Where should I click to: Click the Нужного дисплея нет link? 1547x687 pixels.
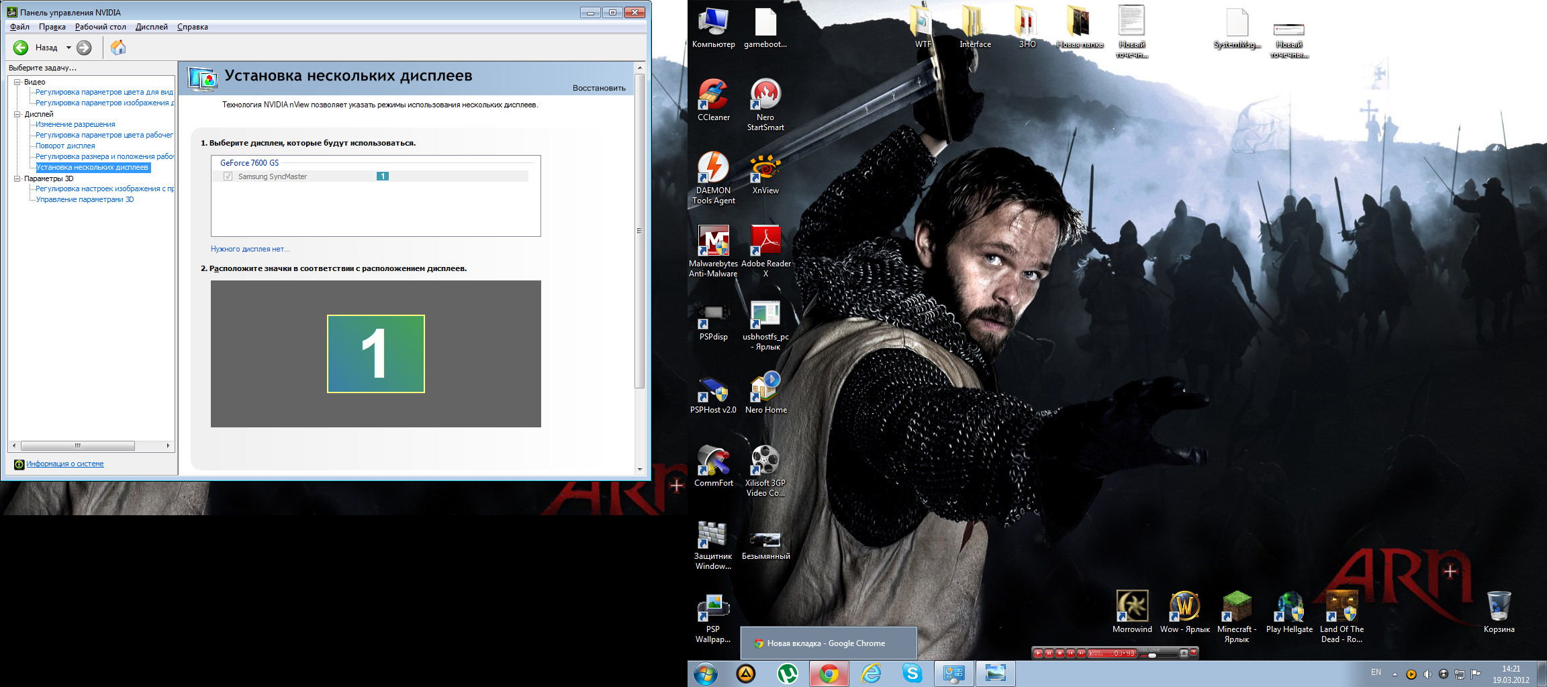pos(250,249)
